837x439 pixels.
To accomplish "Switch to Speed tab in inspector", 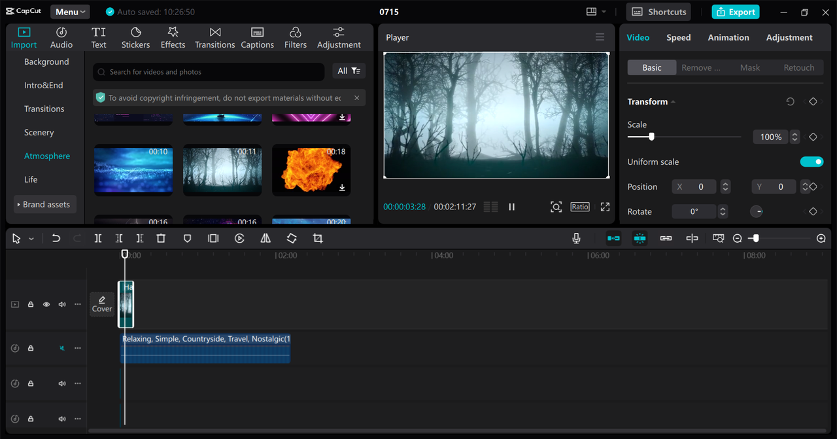I will pos(678,37).
